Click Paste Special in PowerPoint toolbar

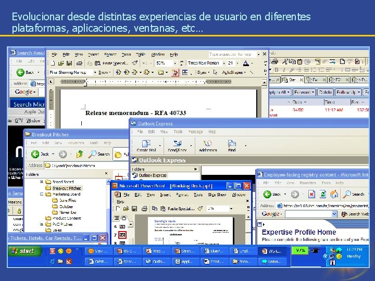[x=178, y=209]
